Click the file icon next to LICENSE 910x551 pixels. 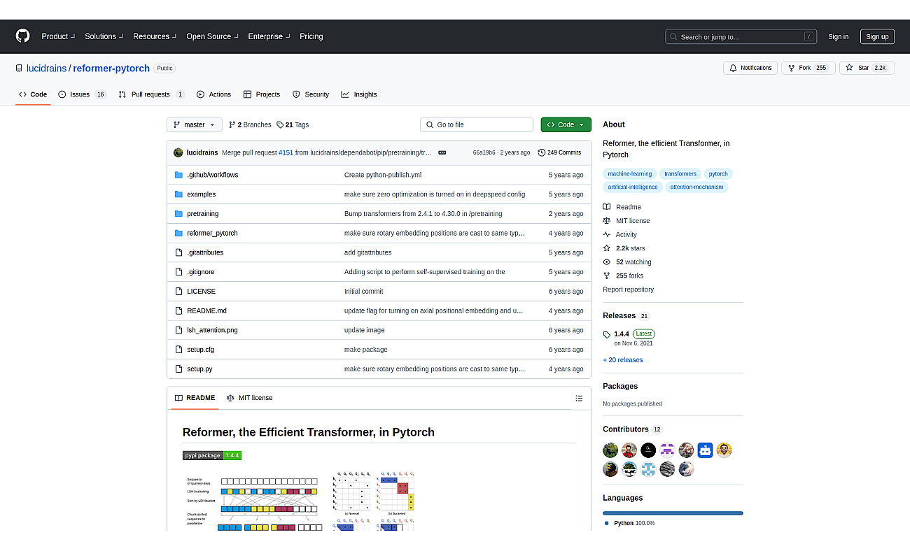click(178, 291)
